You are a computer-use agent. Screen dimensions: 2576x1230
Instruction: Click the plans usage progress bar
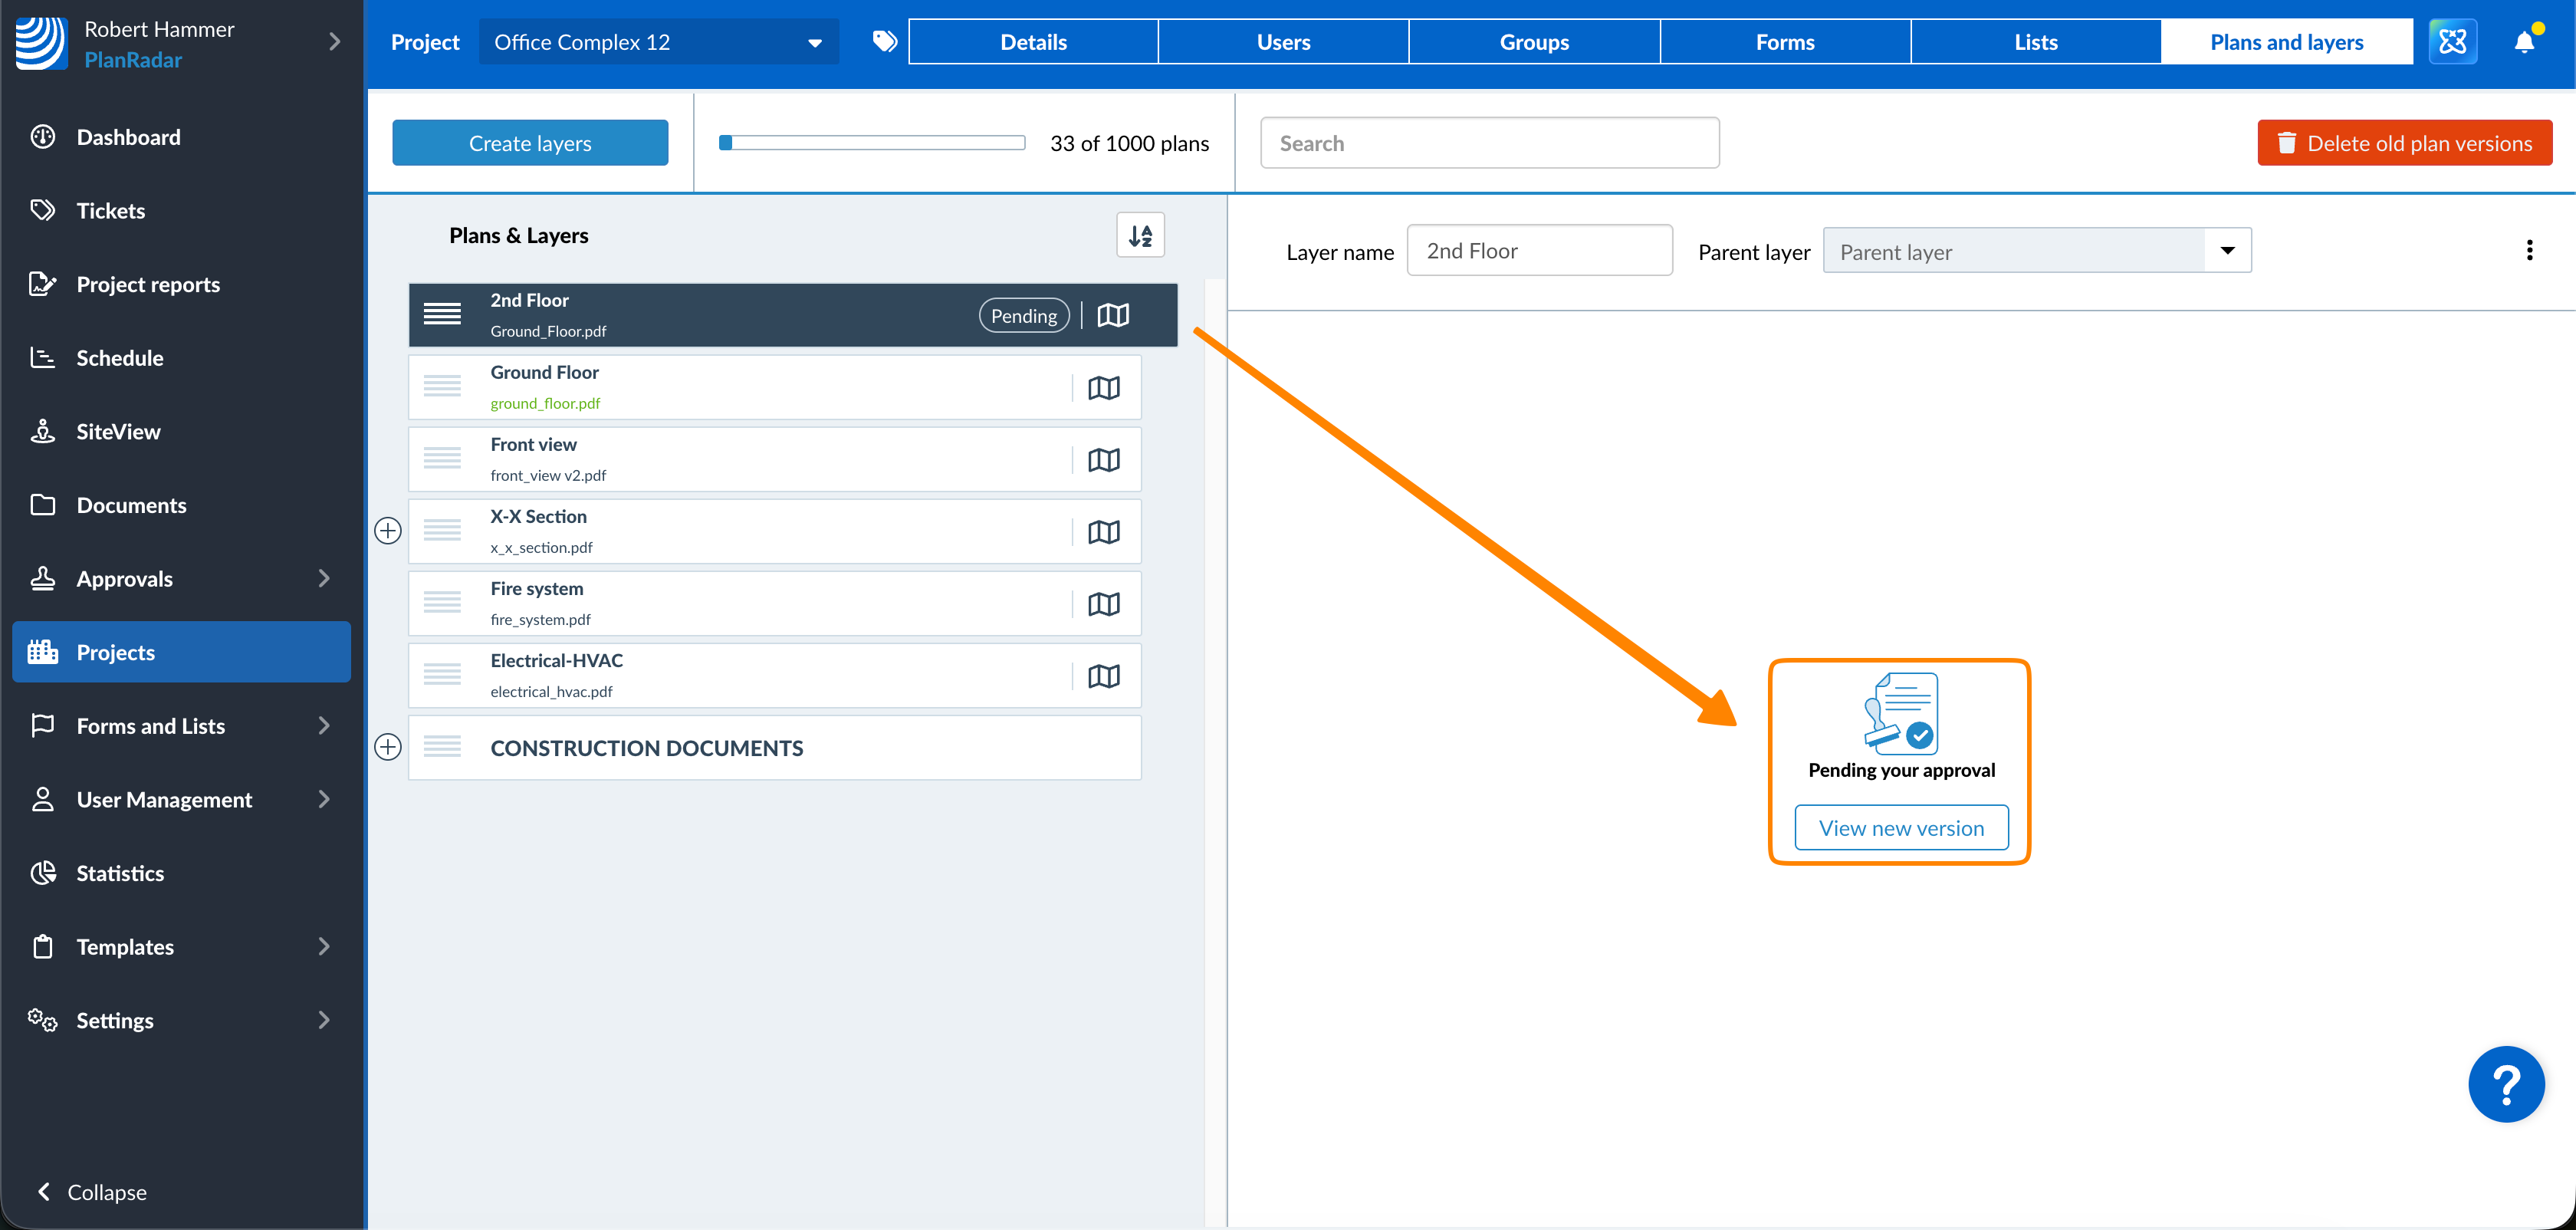coord(872,143)
